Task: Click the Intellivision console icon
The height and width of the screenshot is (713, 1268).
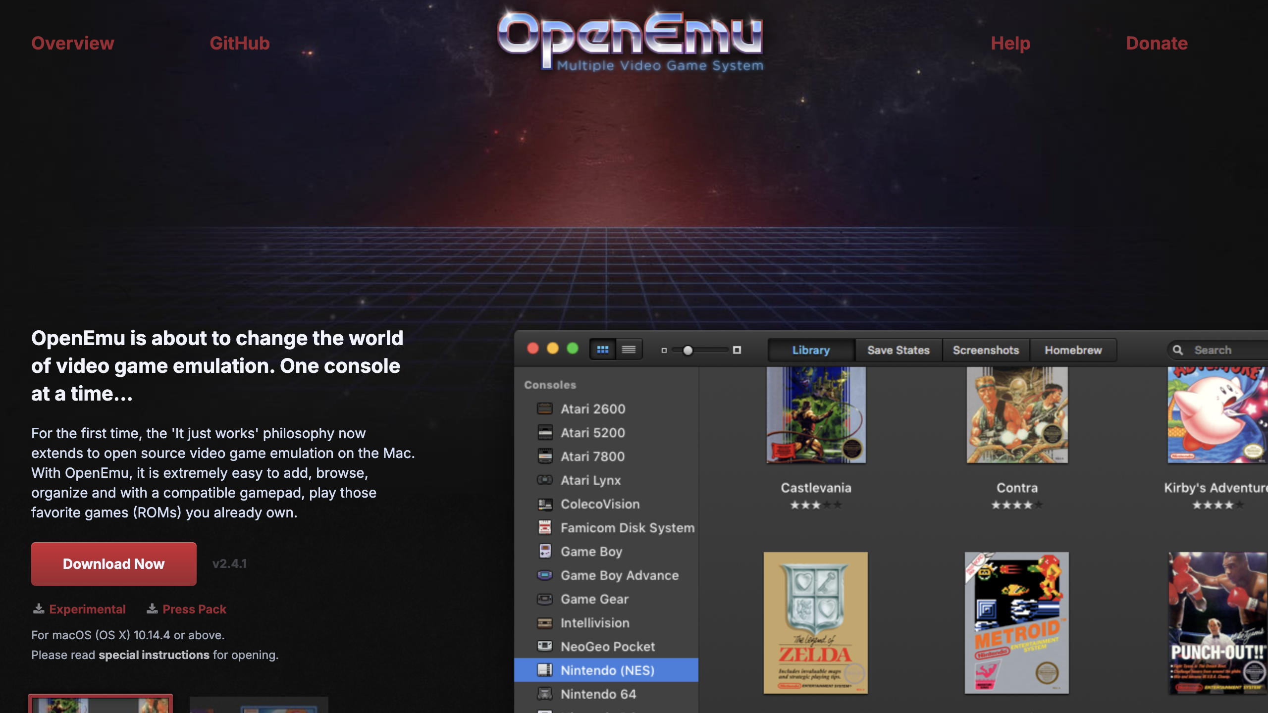Action: 545,623
